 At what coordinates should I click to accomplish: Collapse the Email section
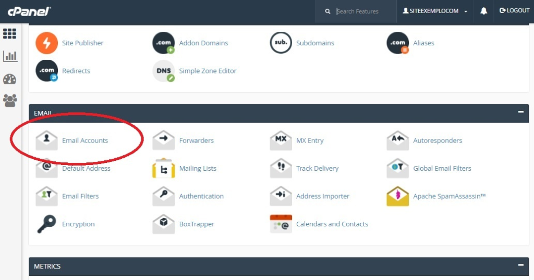[520, 112]
